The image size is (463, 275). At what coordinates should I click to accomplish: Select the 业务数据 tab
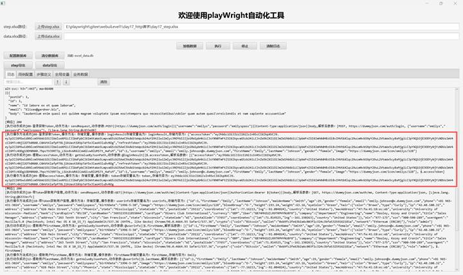pyautogui.click(x=80, y=74)
